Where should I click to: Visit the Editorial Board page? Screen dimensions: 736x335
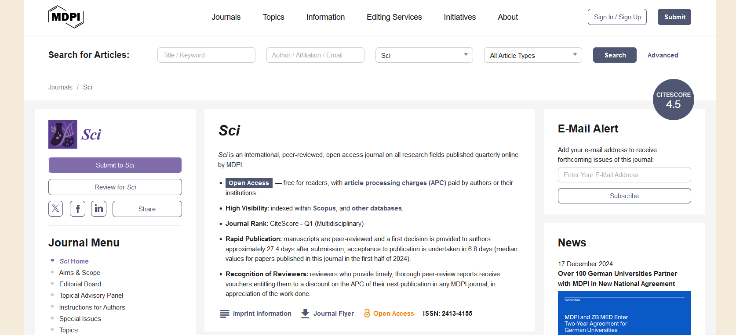tap(80, 284)
